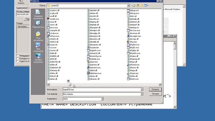Click the Back navigation button in Open dialog
This screenshot has height=121, width=215.
[x=134, y=6]
